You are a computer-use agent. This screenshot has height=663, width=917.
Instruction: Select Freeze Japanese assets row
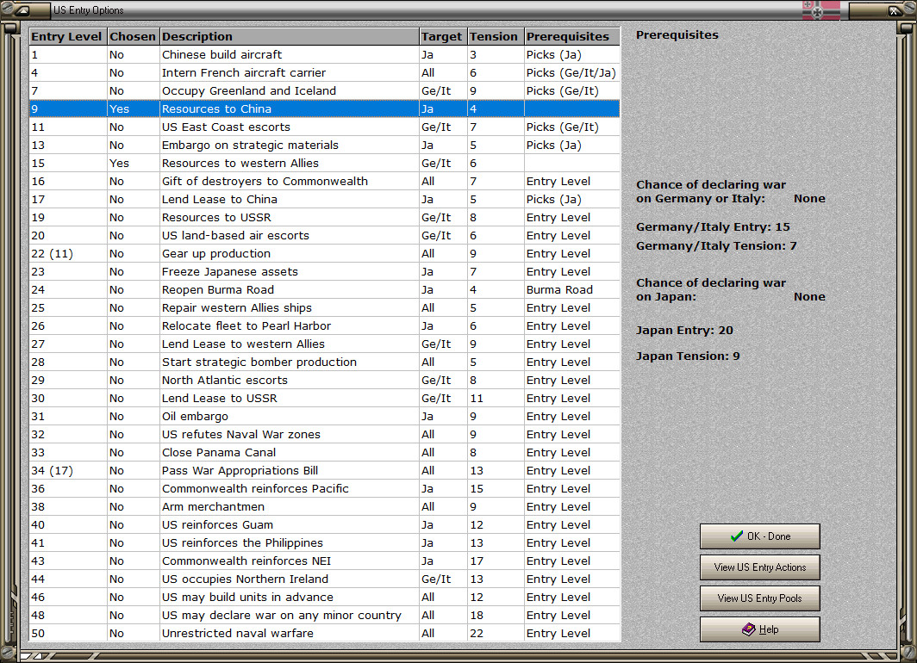click(325, 272)
